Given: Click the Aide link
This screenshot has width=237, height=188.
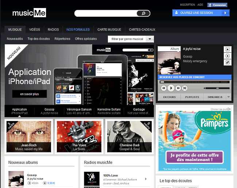Looking at the screenshot, I should coord(200,5).
